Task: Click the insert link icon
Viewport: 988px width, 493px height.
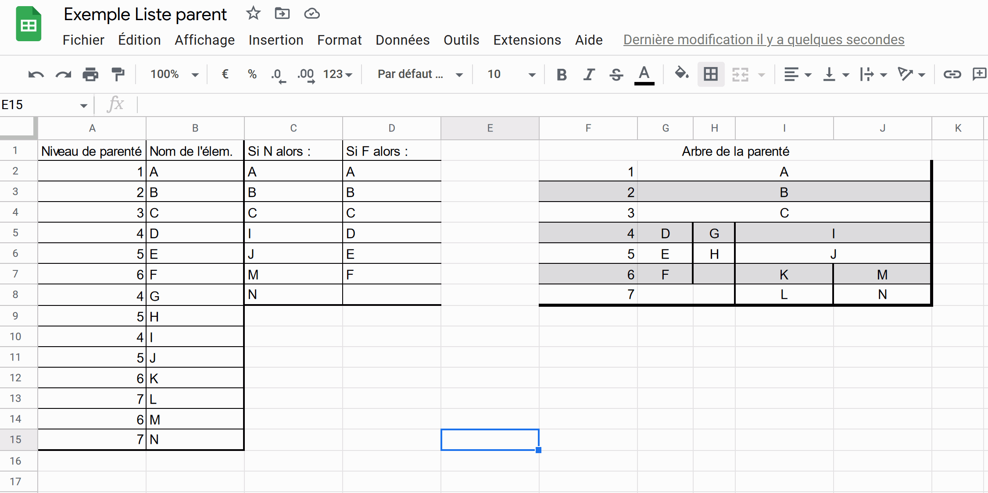Action: [x=952, y=74]
